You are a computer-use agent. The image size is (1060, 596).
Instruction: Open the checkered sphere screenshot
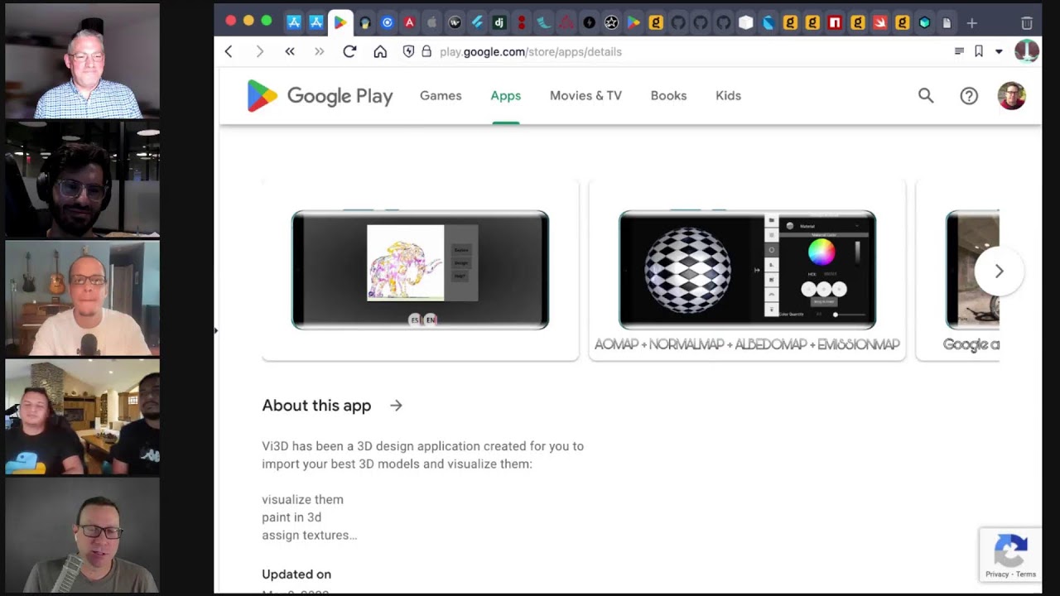747,270
